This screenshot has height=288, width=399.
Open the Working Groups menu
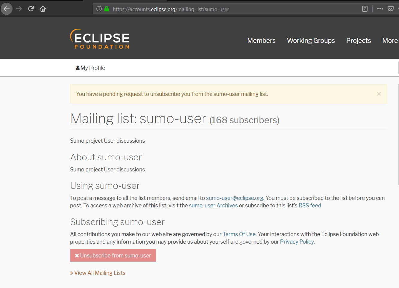(311, 40)
